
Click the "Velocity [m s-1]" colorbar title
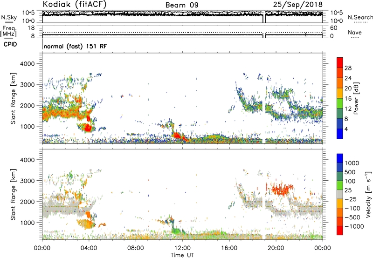368,194
